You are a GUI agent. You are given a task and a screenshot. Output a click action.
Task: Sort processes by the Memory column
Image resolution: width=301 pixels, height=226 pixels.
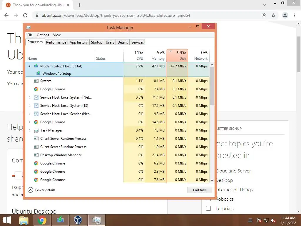click(x=156, y=55)
